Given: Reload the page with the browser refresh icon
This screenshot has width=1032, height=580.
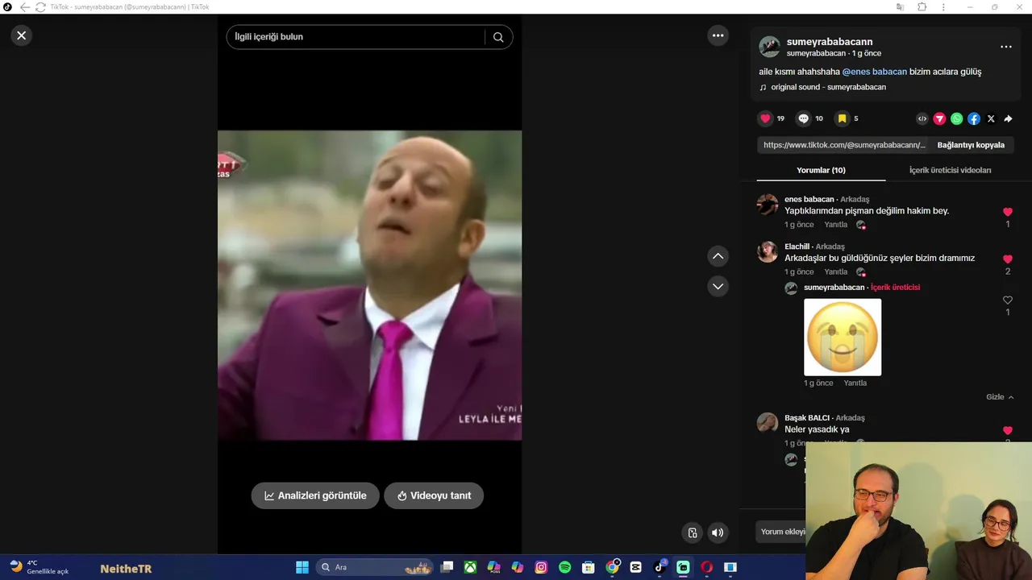Looking at the screenshot, I should point(40,7).
